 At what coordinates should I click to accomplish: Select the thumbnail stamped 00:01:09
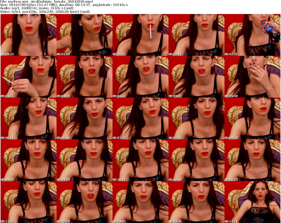(x=85, y=35)
